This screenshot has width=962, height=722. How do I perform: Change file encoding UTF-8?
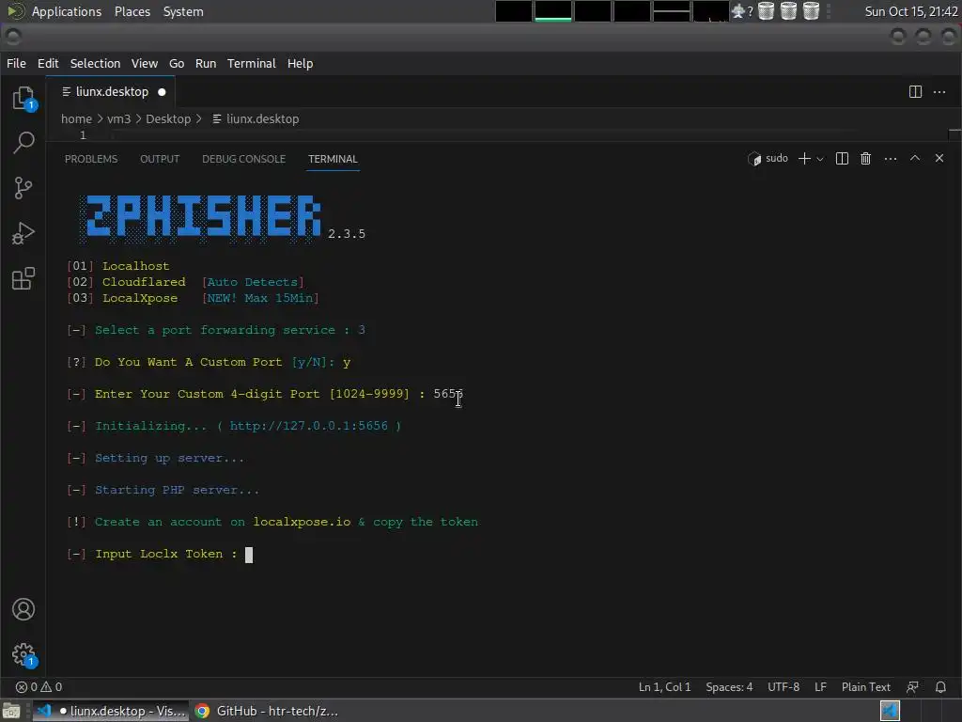pos(784,687)
